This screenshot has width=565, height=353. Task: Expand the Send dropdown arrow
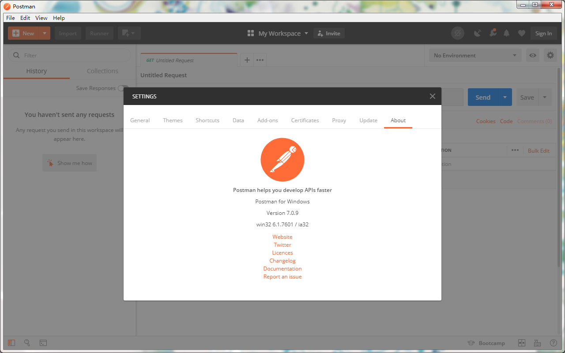(x=505, y=97)
